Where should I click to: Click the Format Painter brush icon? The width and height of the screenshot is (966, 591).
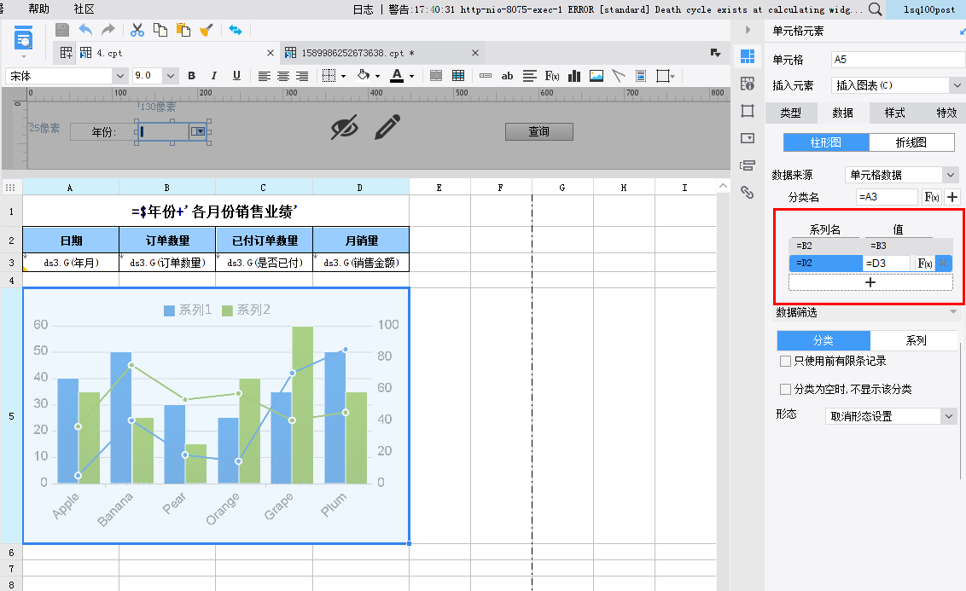tap(207, 30)
